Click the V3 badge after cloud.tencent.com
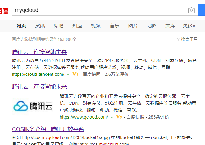Image resolution: width=205 pixels, height=145 pixels. [75, 74]
